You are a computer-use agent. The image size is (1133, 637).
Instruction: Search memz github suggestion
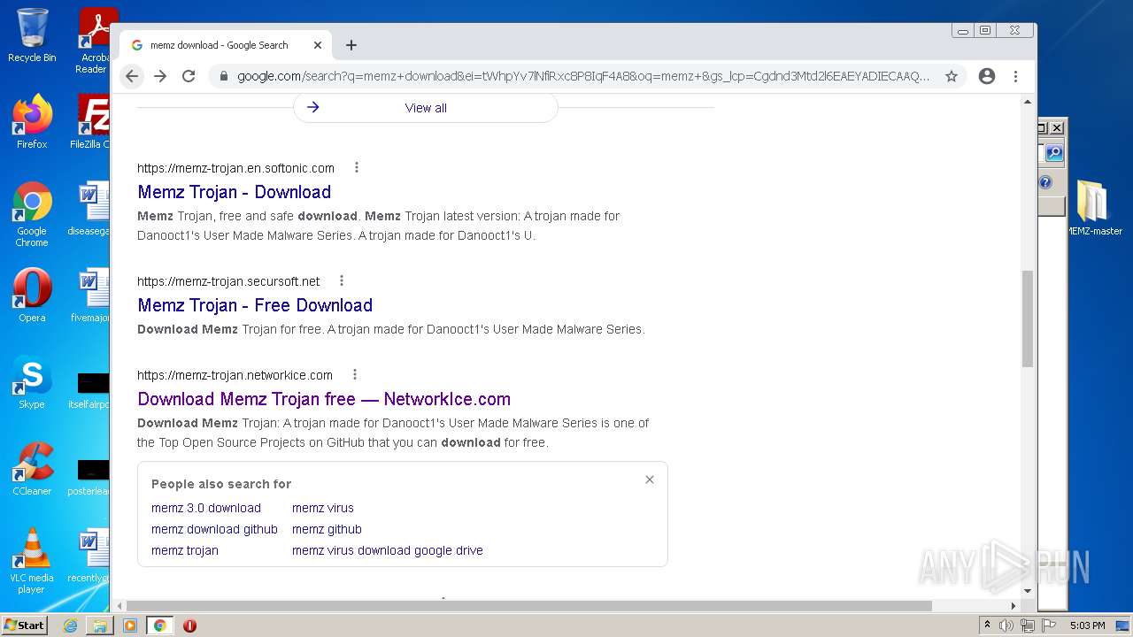click(x=327, y=529)
